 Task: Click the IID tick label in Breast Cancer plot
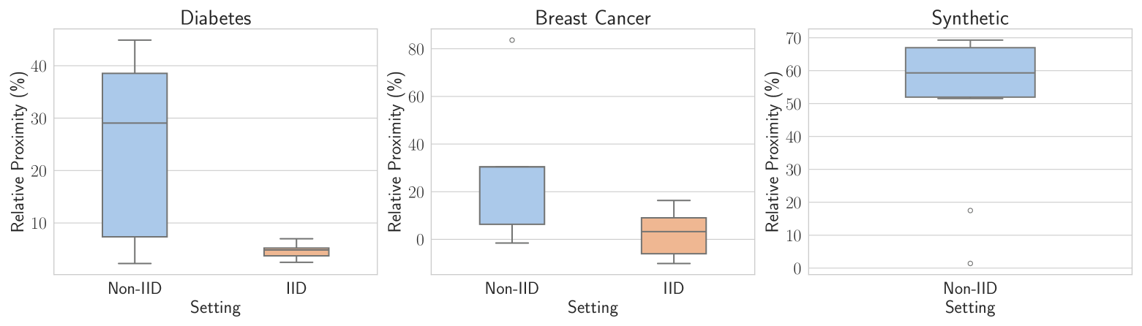[x=674, y=289]
